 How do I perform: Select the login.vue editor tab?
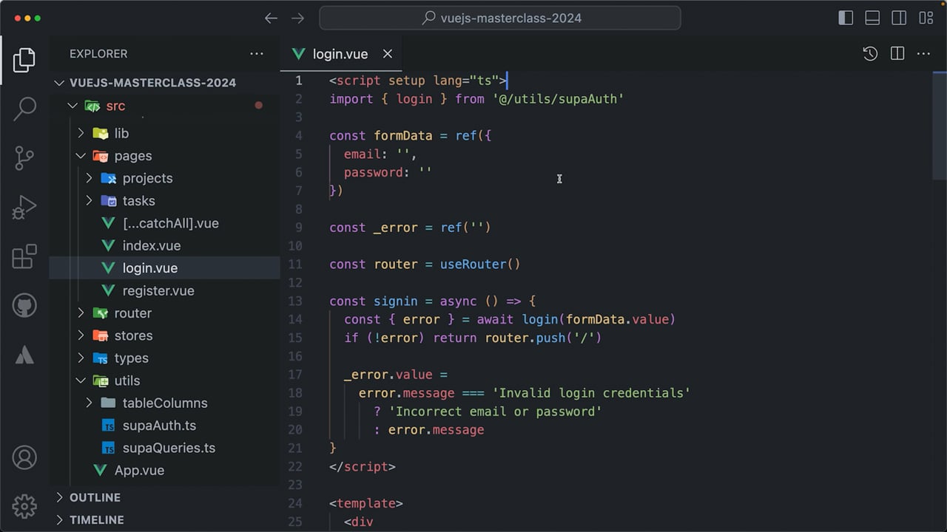341,54
